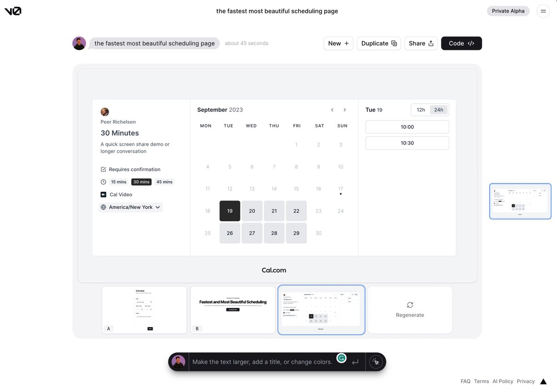Image resolution: width=557 pixels, height=389 pixels.
Task: Open the version thumbnail on right side
Action: tap(520, 201)
